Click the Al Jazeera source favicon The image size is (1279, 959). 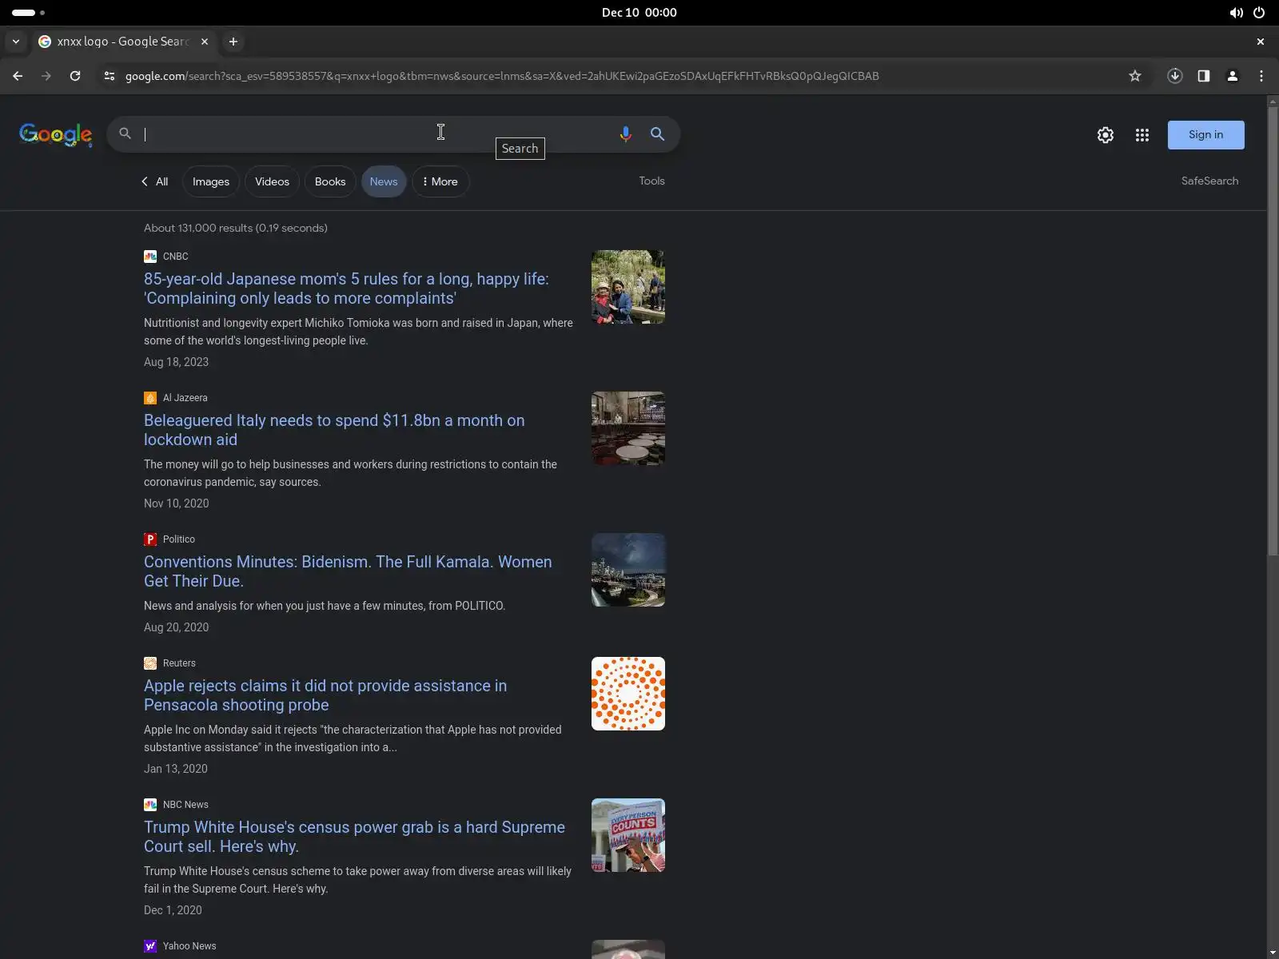coord(150,398)
